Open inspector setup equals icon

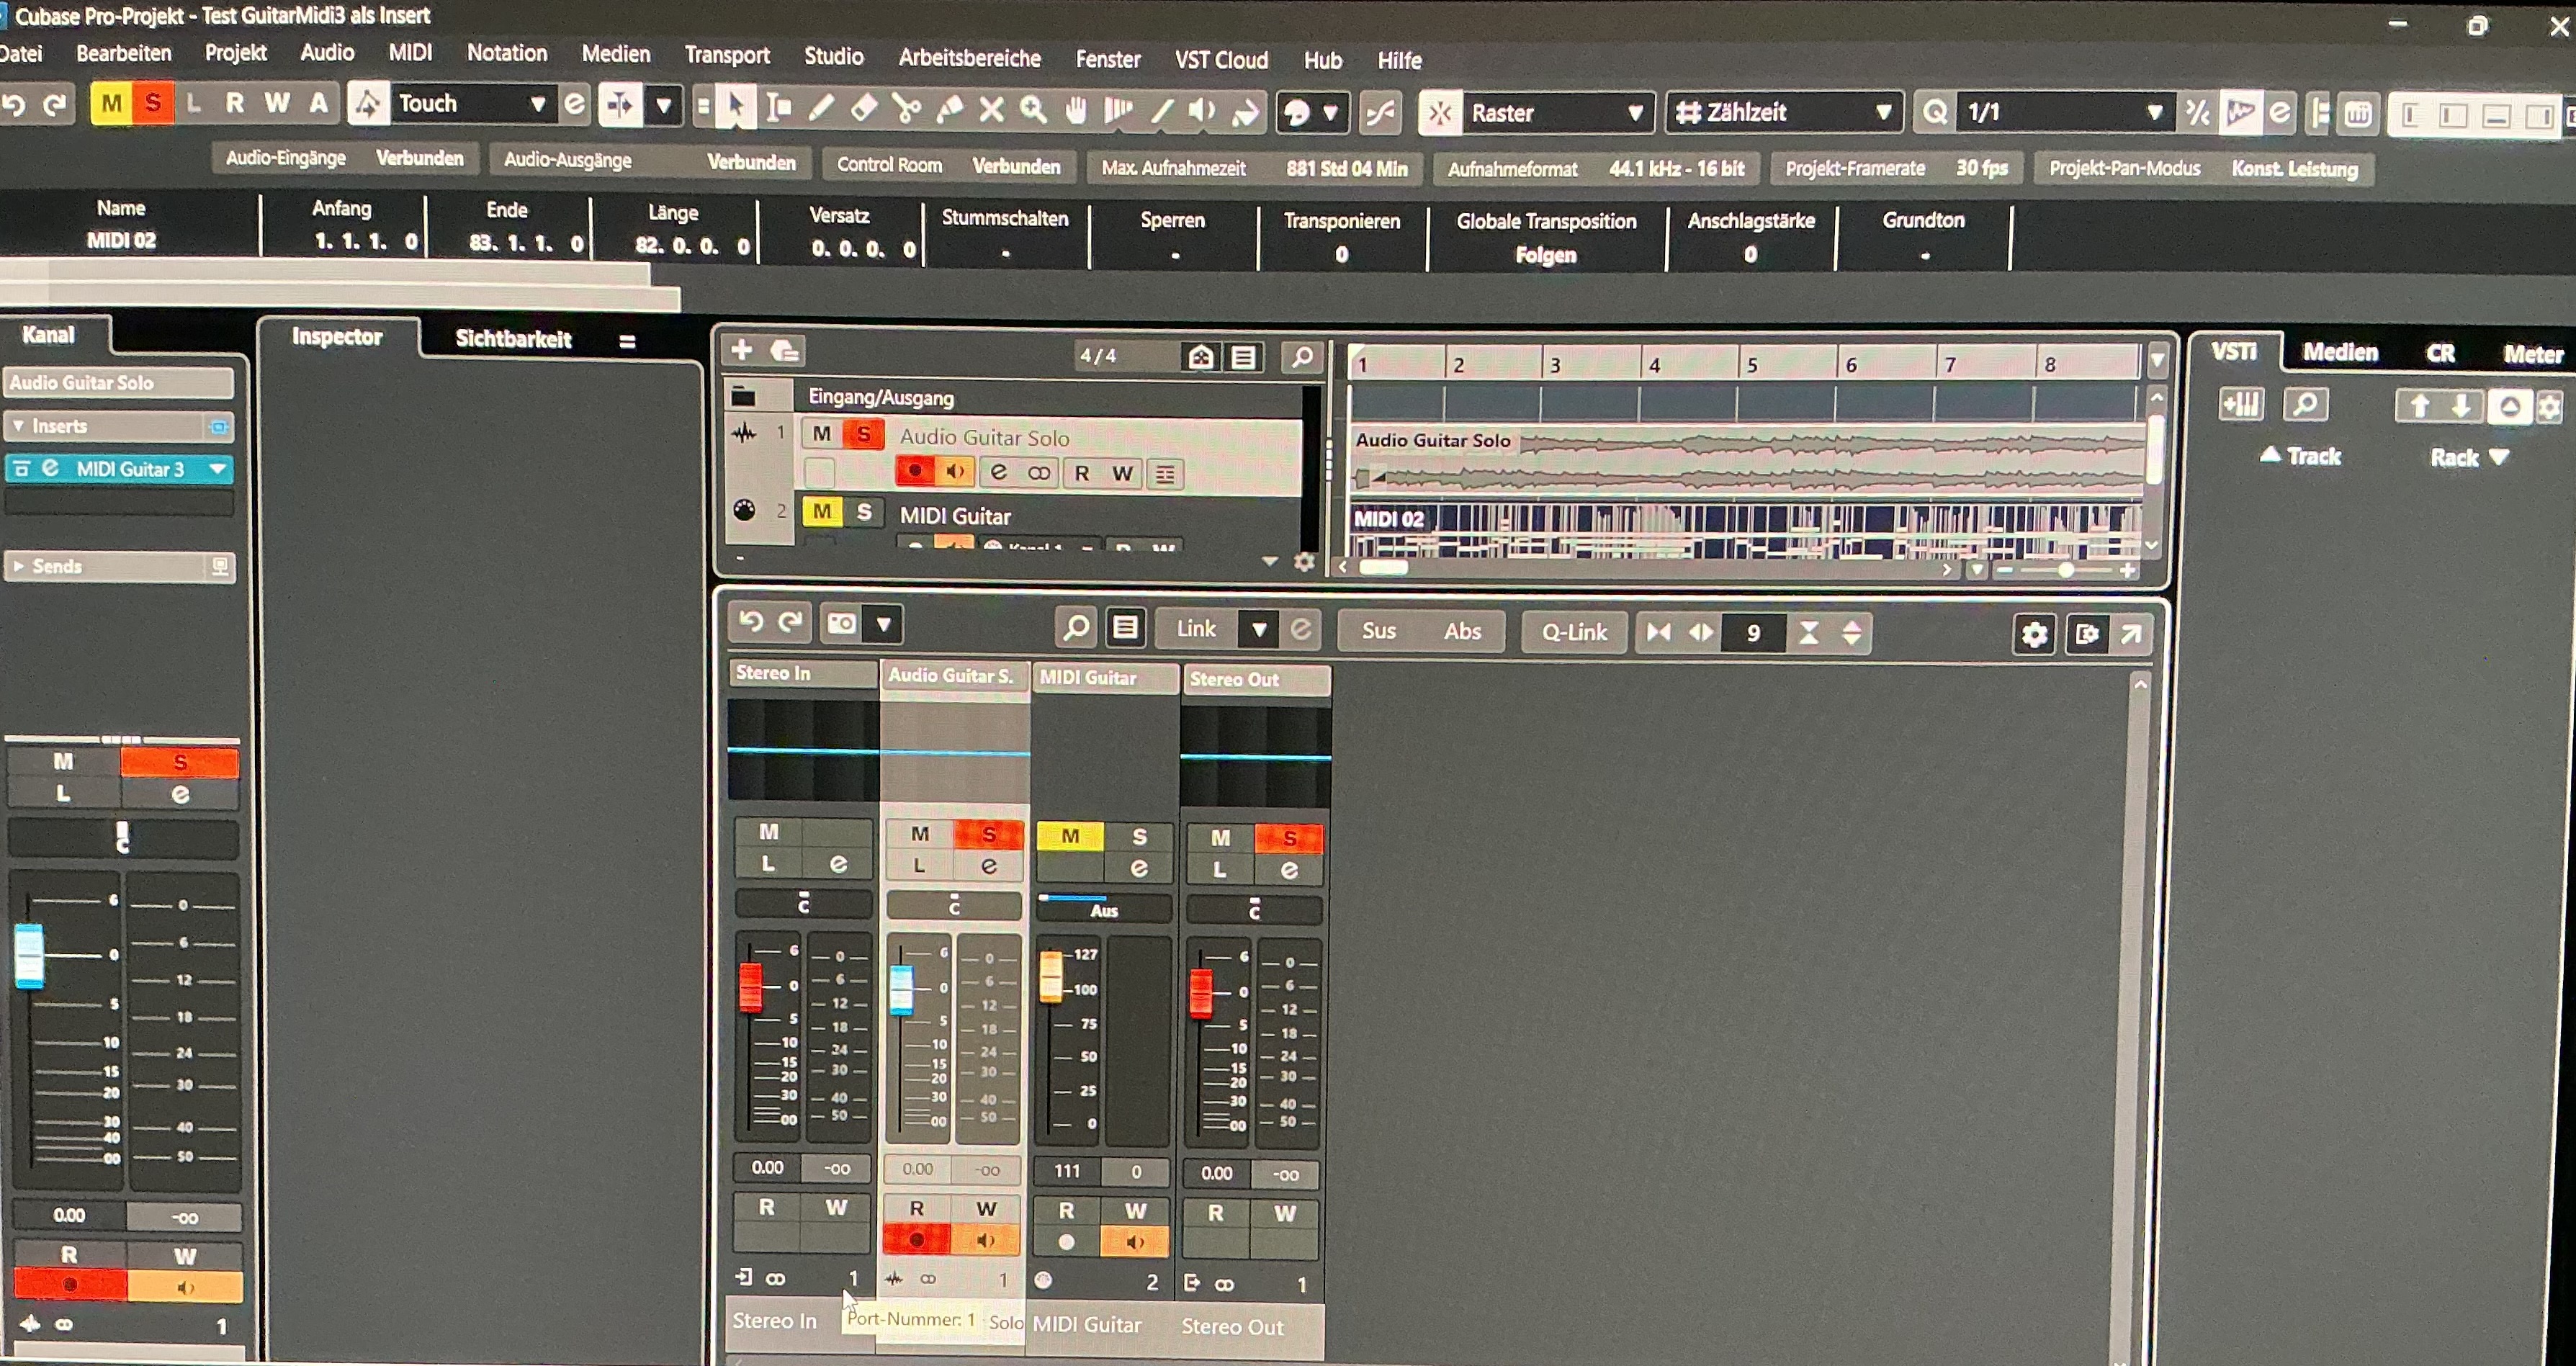coord(627,341)
